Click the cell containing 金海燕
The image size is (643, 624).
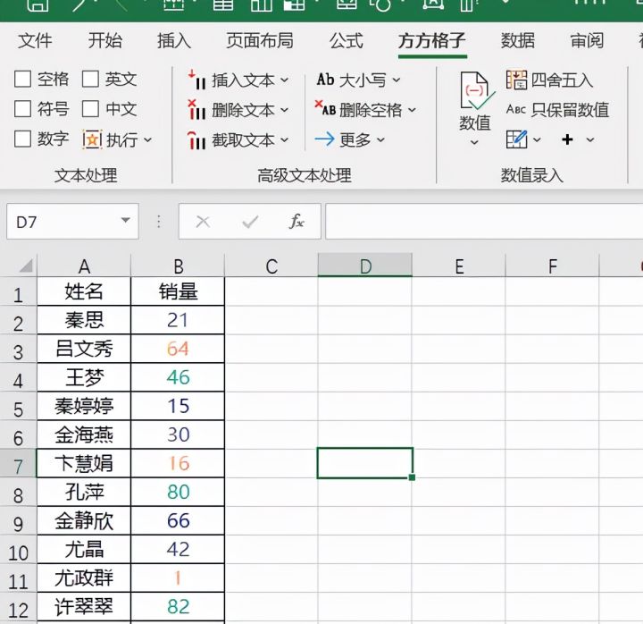[84, 434]
